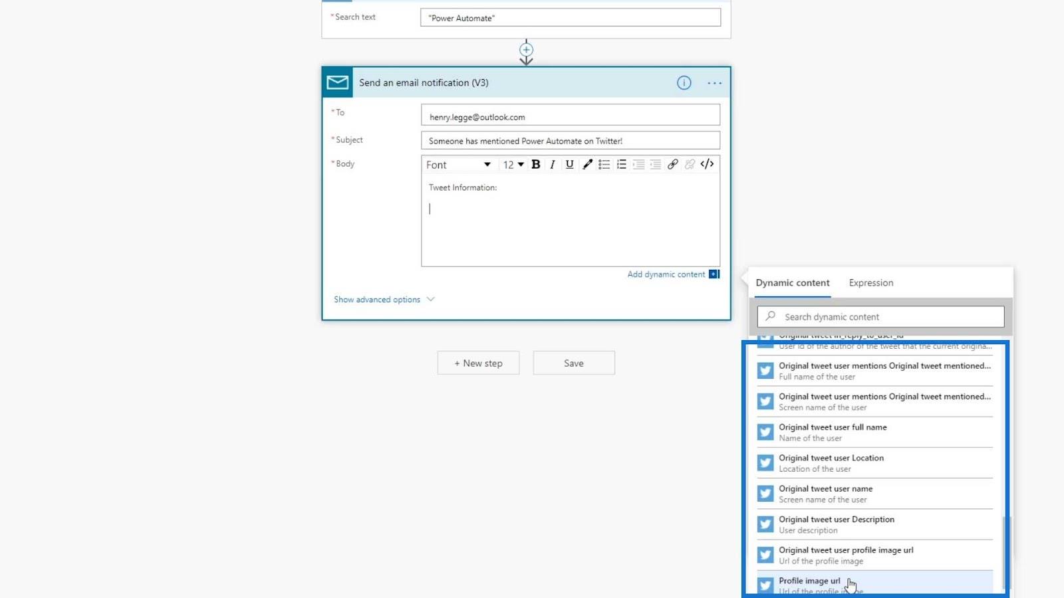
Task: Click the To email field
Action: pyautogui.click(x=570, y=115)
